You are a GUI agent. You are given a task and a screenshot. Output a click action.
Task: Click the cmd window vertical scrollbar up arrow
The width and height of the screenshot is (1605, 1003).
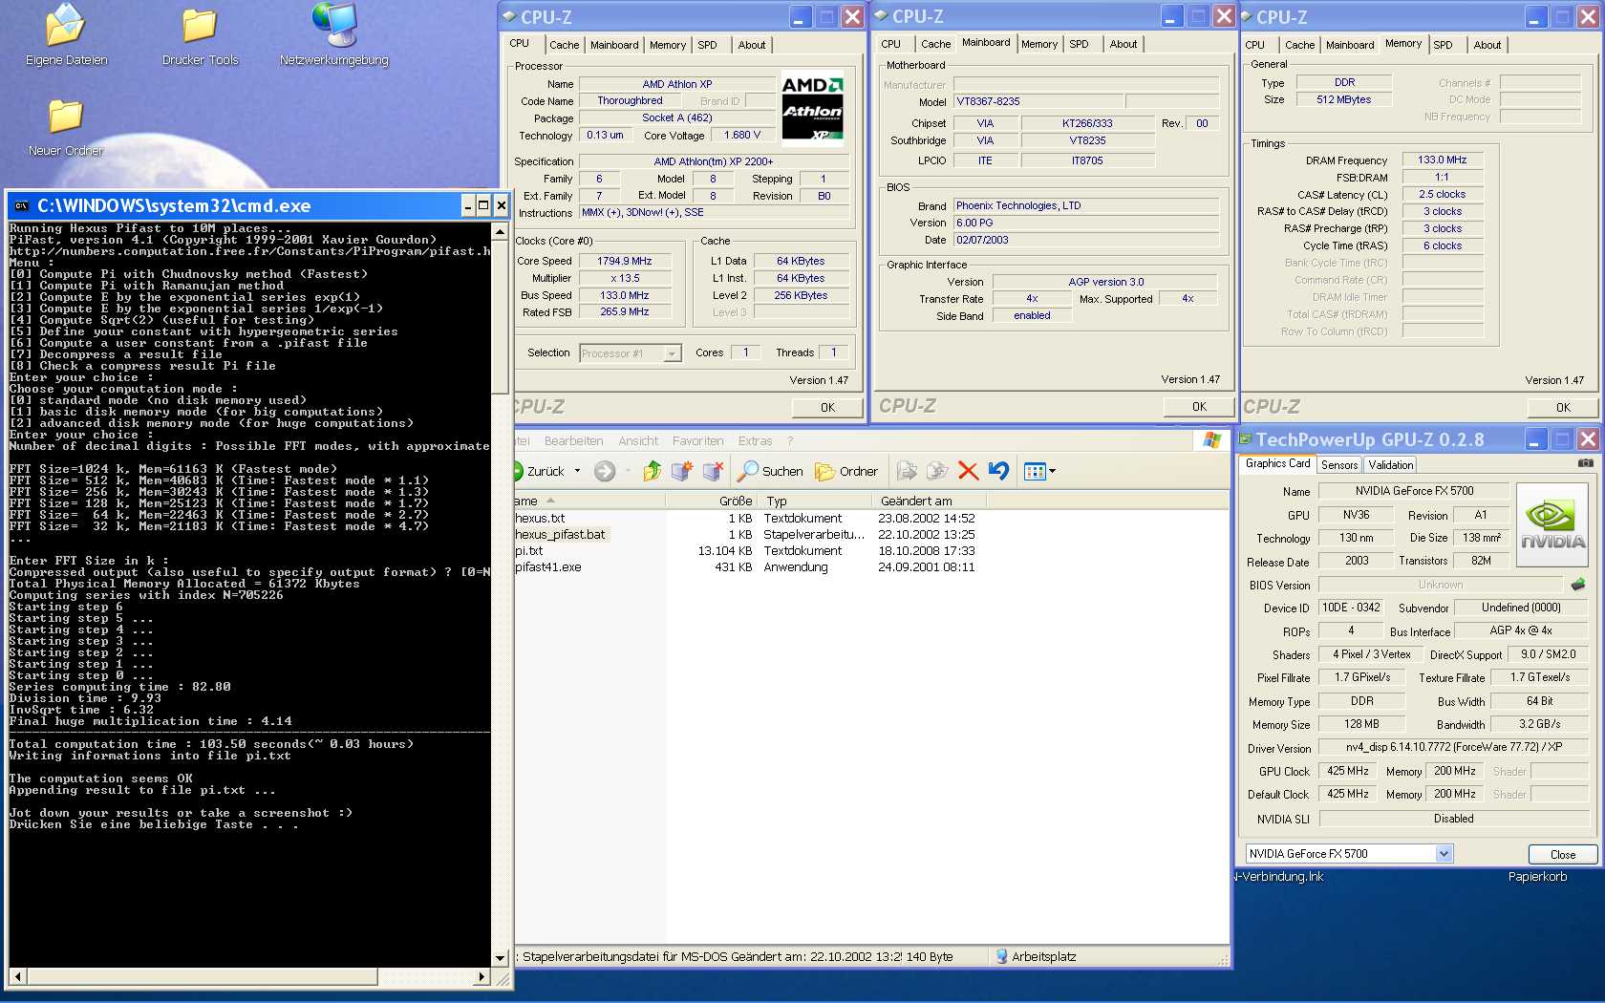tap(500, 231)
